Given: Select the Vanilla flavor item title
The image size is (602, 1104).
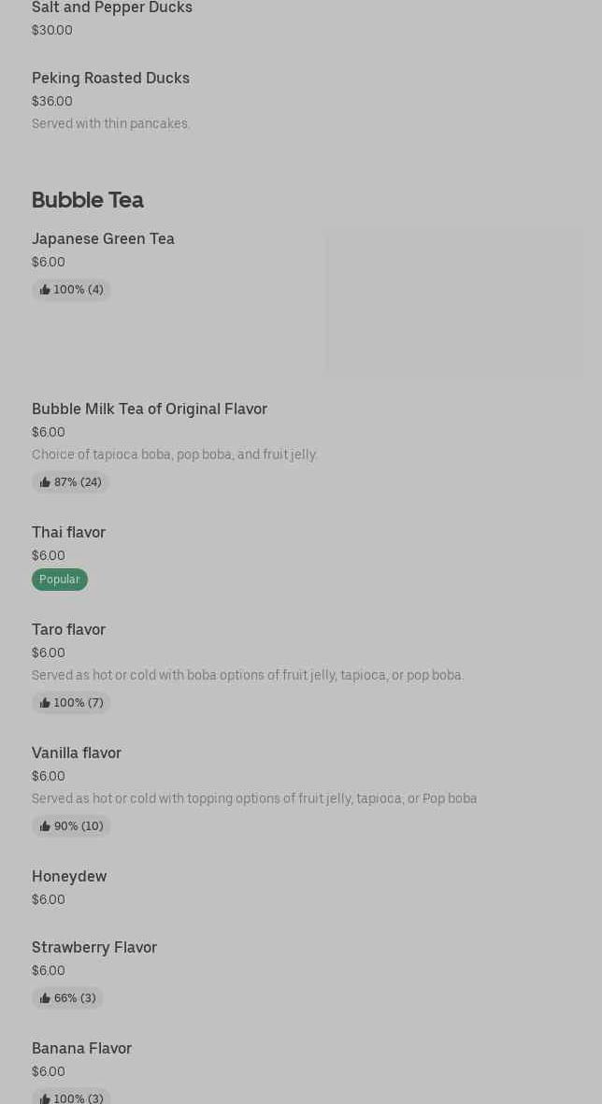Looking at the screenshot, I should [77, 753].
